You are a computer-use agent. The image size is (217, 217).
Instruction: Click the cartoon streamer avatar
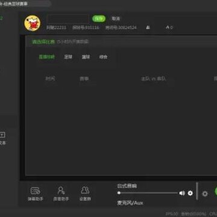coord(33,23)
